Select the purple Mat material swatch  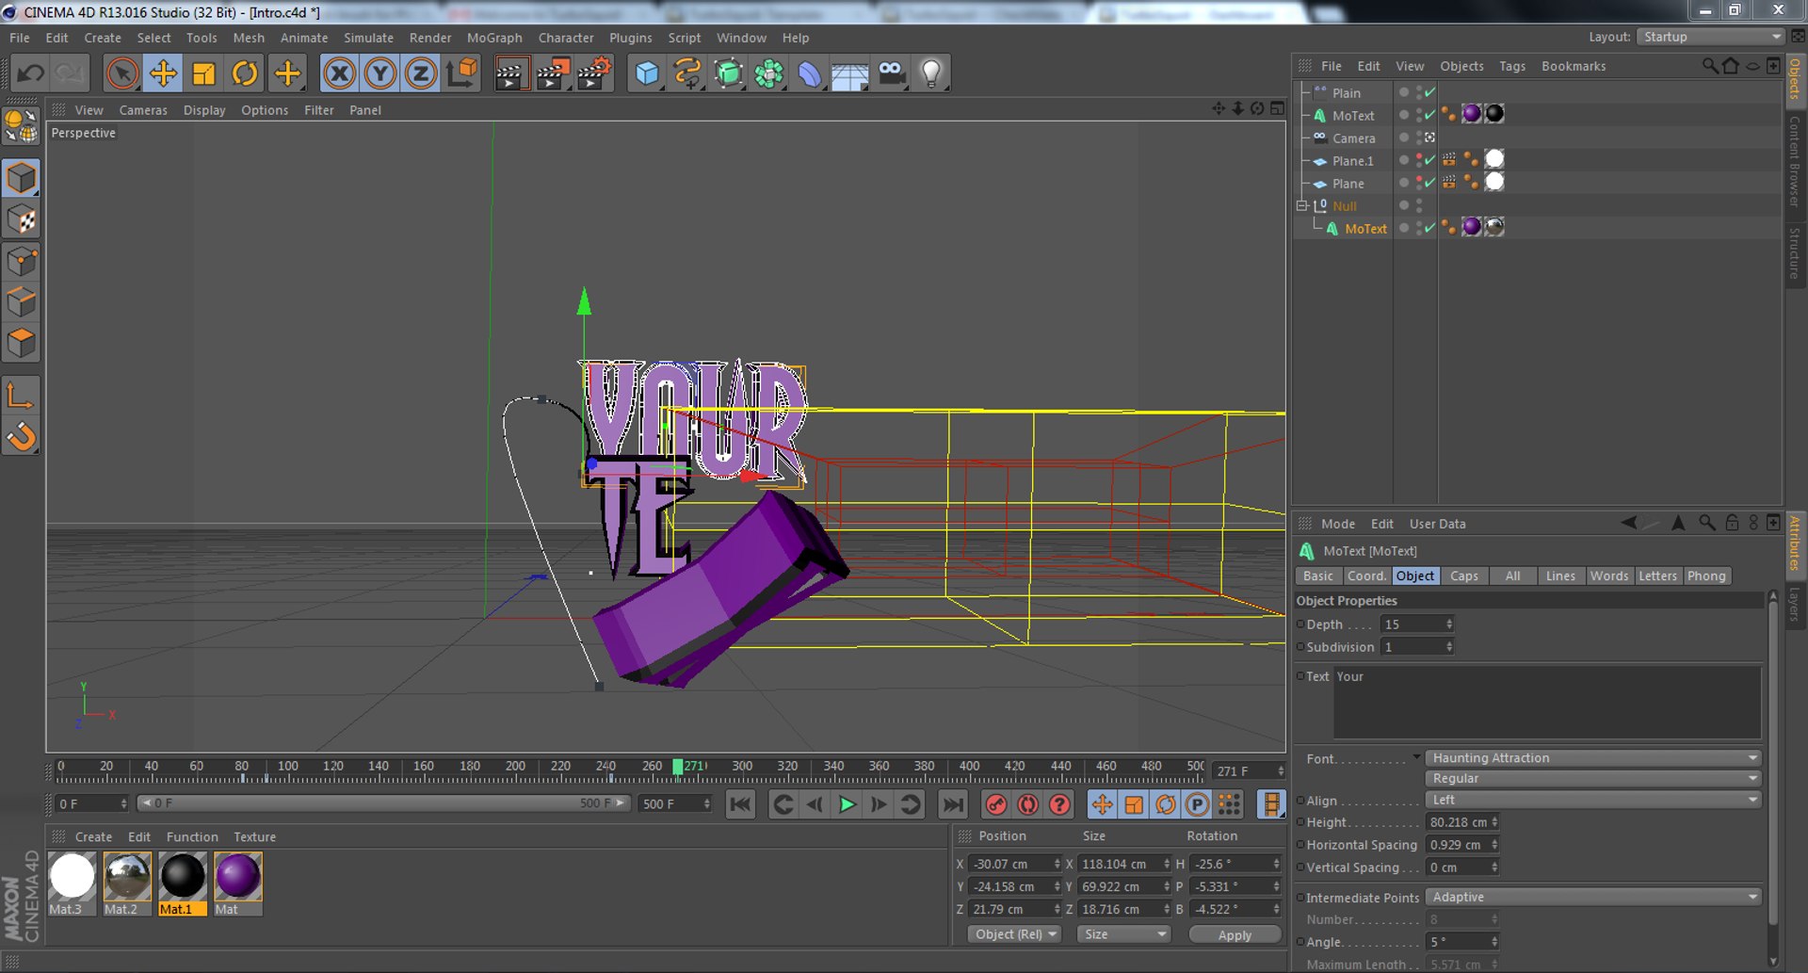coord(237,876)
